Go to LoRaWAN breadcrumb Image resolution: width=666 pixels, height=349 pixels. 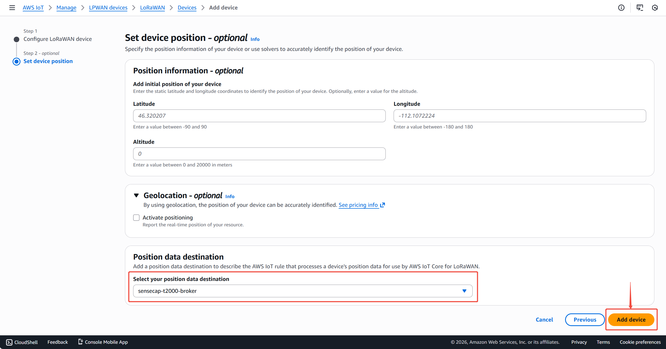click(152, 8)
